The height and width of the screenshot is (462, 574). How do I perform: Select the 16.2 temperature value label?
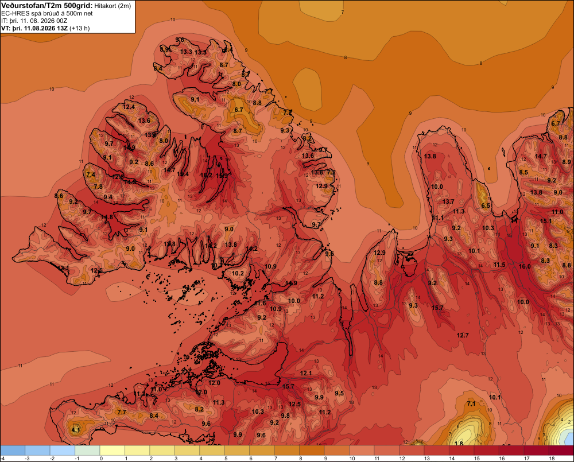[206, 176]
